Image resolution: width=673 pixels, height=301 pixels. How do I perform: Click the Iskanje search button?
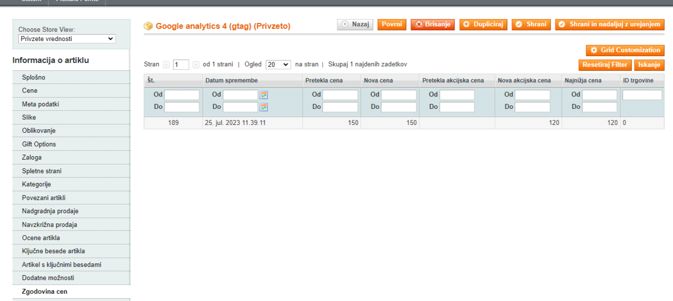click(x=649, y=65)
